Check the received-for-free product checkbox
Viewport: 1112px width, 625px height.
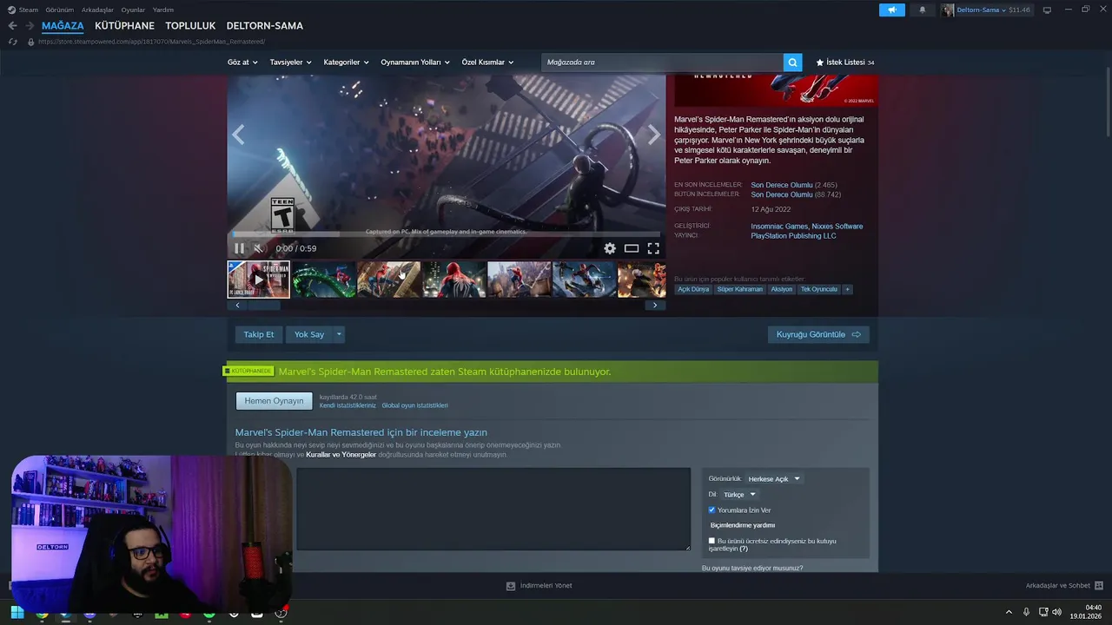712,541
